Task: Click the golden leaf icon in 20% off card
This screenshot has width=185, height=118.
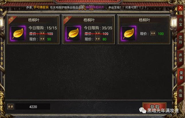Action: click(x=73, y=33)
